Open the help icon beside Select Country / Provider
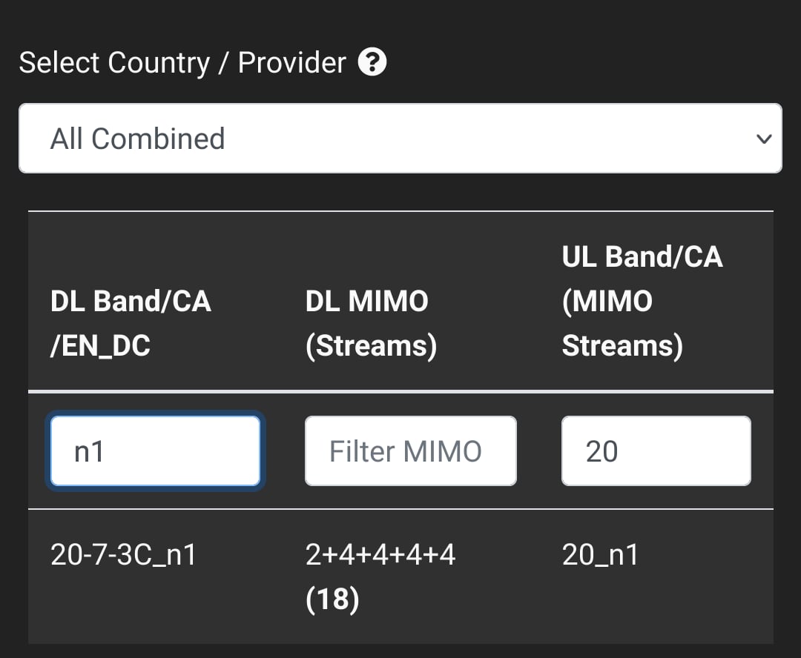This screenshot has height=658, width=801. [372, 62]
